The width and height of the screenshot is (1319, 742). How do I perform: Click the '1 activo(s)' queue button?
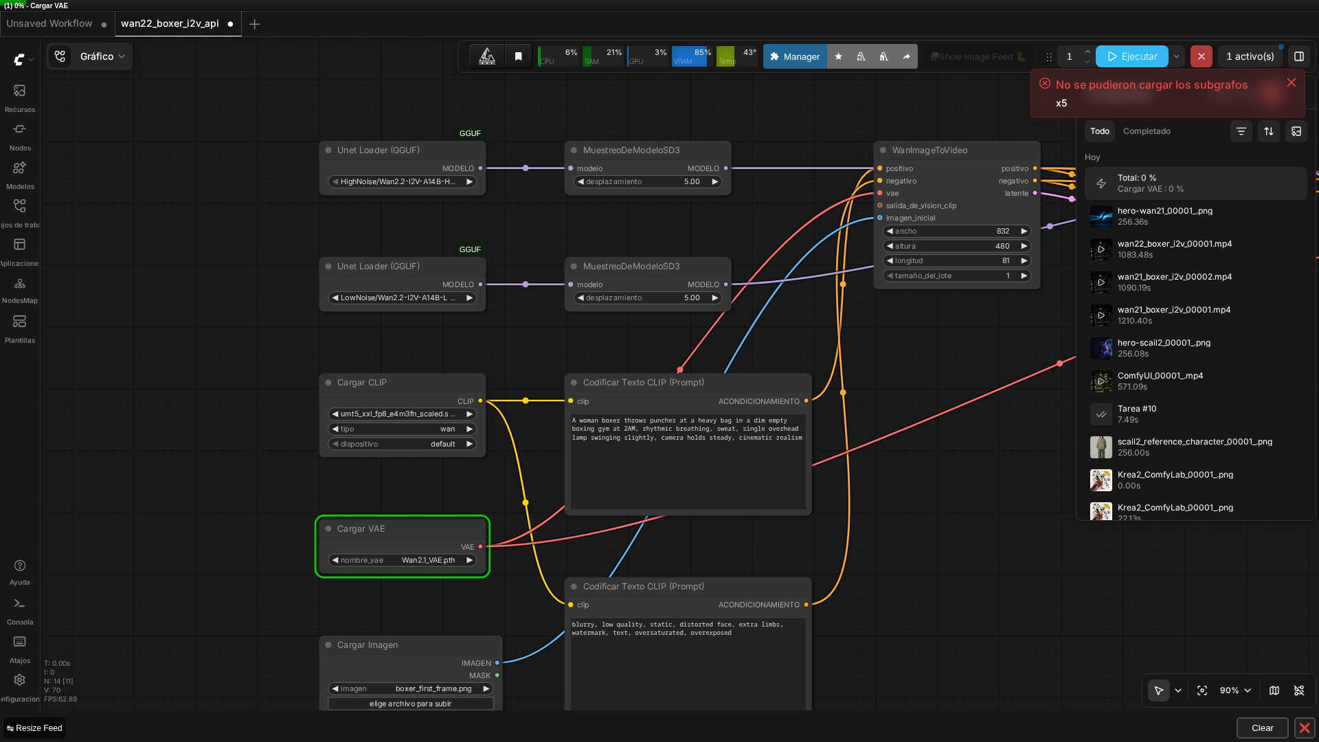(x=1250, y=56)
